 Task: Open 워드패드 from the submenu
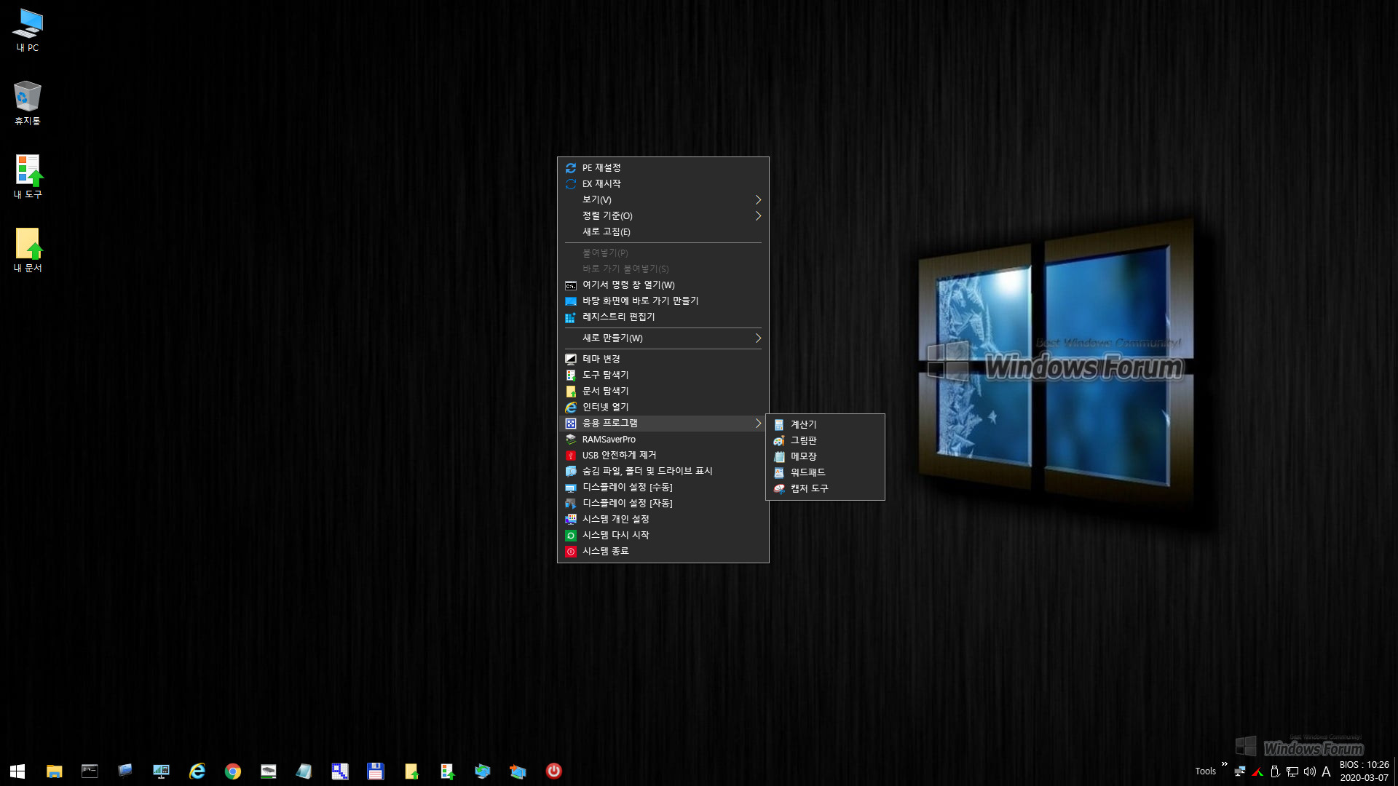(826, 472)
